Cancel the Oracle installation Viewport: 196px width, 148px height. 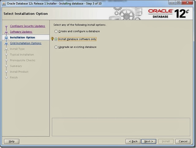183,141
